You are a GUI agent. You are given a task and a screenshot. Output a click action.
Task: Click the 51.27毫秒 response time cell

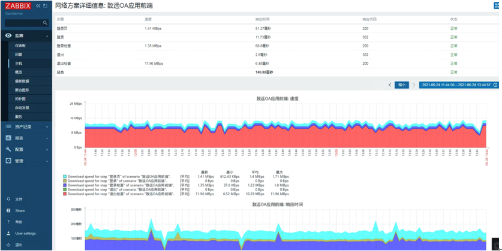point(263,29)
